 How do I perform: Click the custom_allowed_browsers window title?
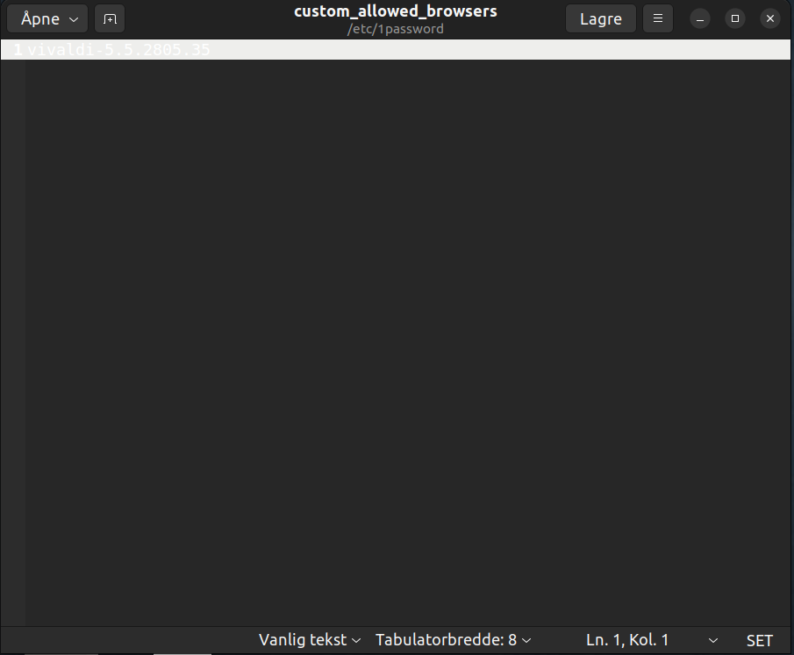[395, 11]
